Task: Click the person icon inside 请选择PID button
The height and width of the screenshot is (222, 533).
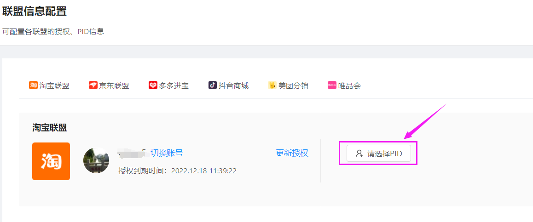Action: 359,154
